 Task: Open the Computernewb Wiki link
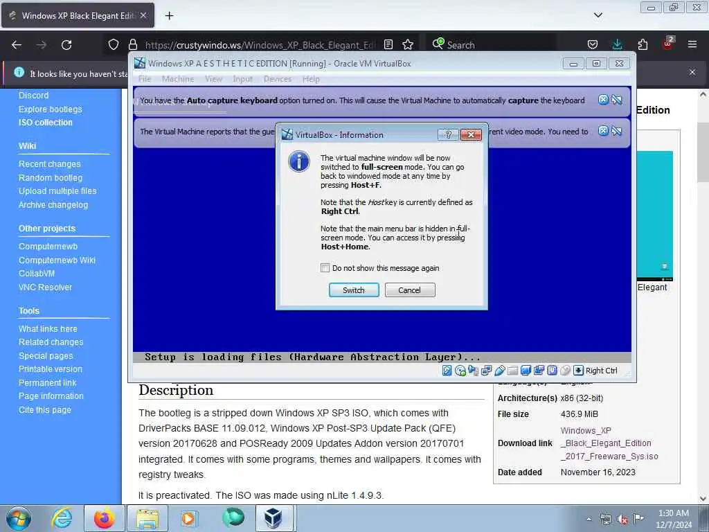point(57,260)
